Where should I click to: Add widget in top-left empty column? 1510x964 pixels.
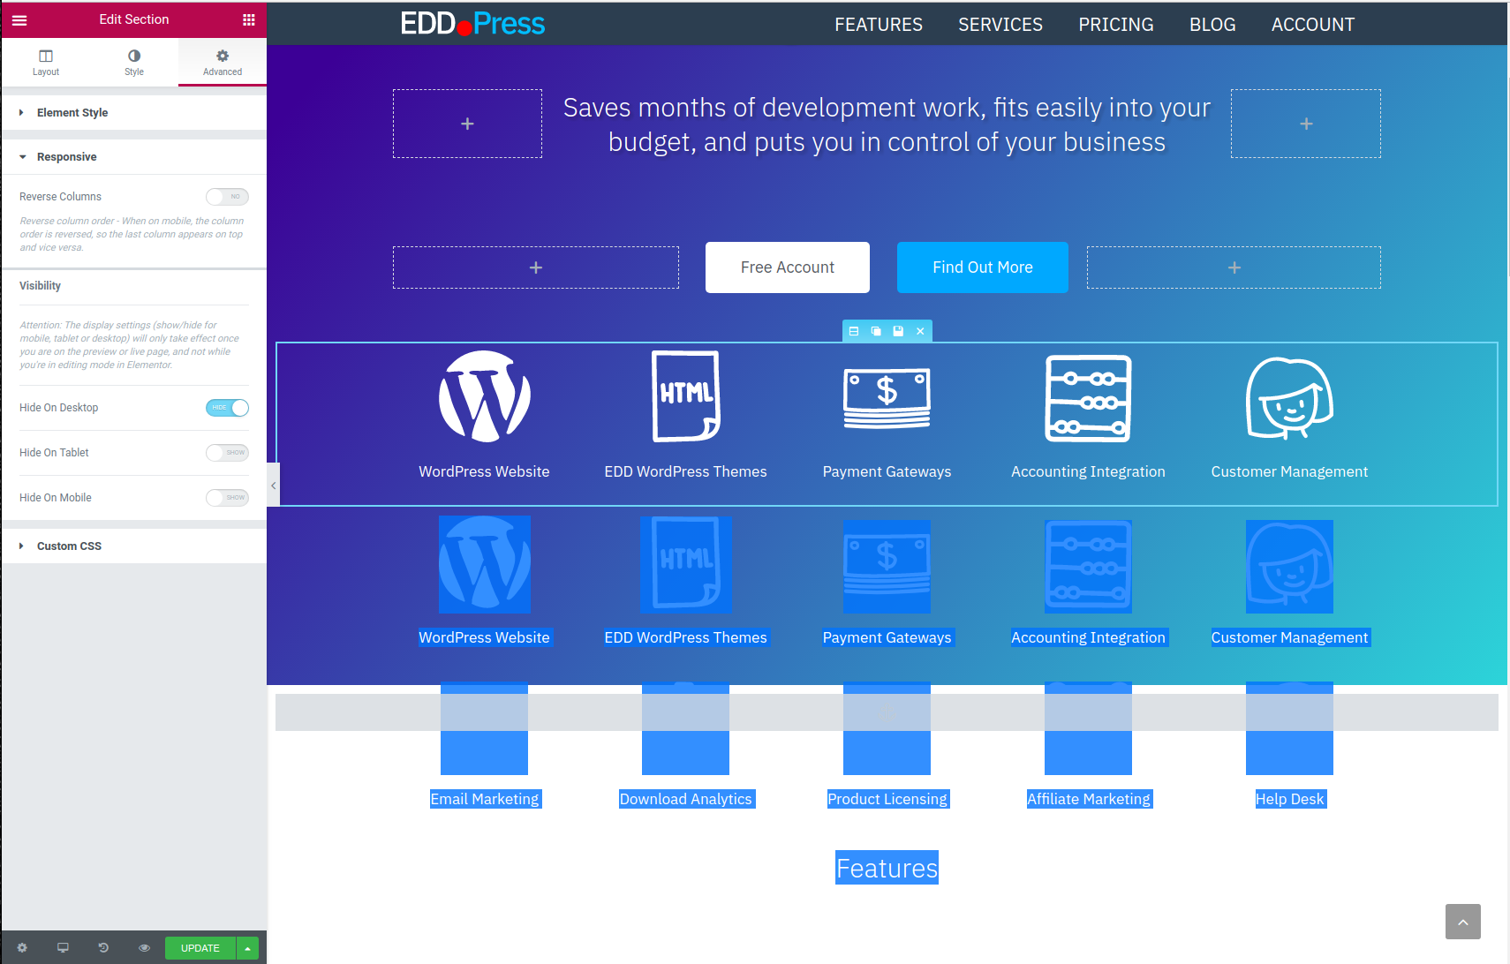[467, 124]
